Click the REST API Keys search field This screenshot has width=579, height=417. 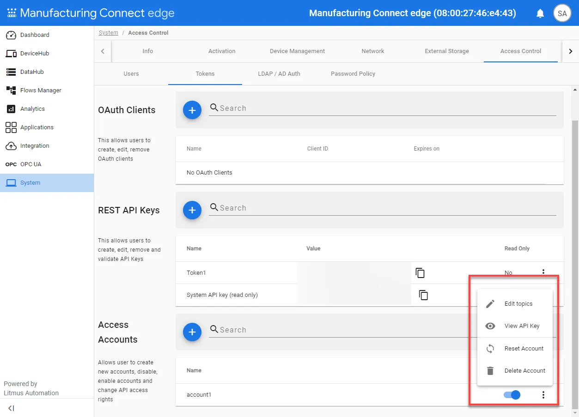[x=383, y=208]
